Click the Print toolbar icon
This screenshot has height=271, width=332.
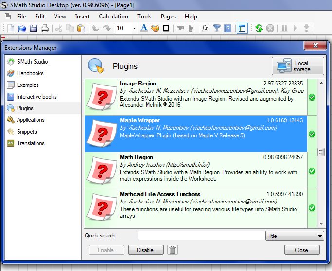[x=44, y=28]
